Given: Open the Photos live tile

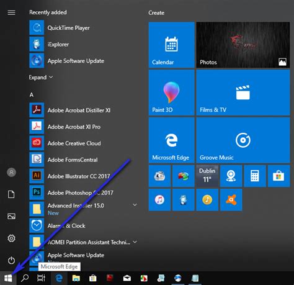Looking at the screenshot, I should (243, 45).
